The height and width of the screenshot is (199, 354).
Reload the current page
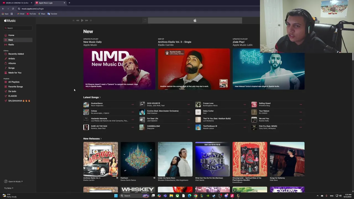13,9
